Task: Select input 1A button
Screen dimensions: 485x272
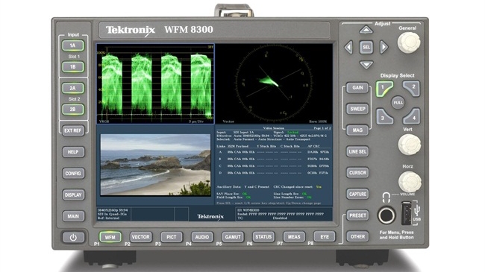Action: point(72,45)
